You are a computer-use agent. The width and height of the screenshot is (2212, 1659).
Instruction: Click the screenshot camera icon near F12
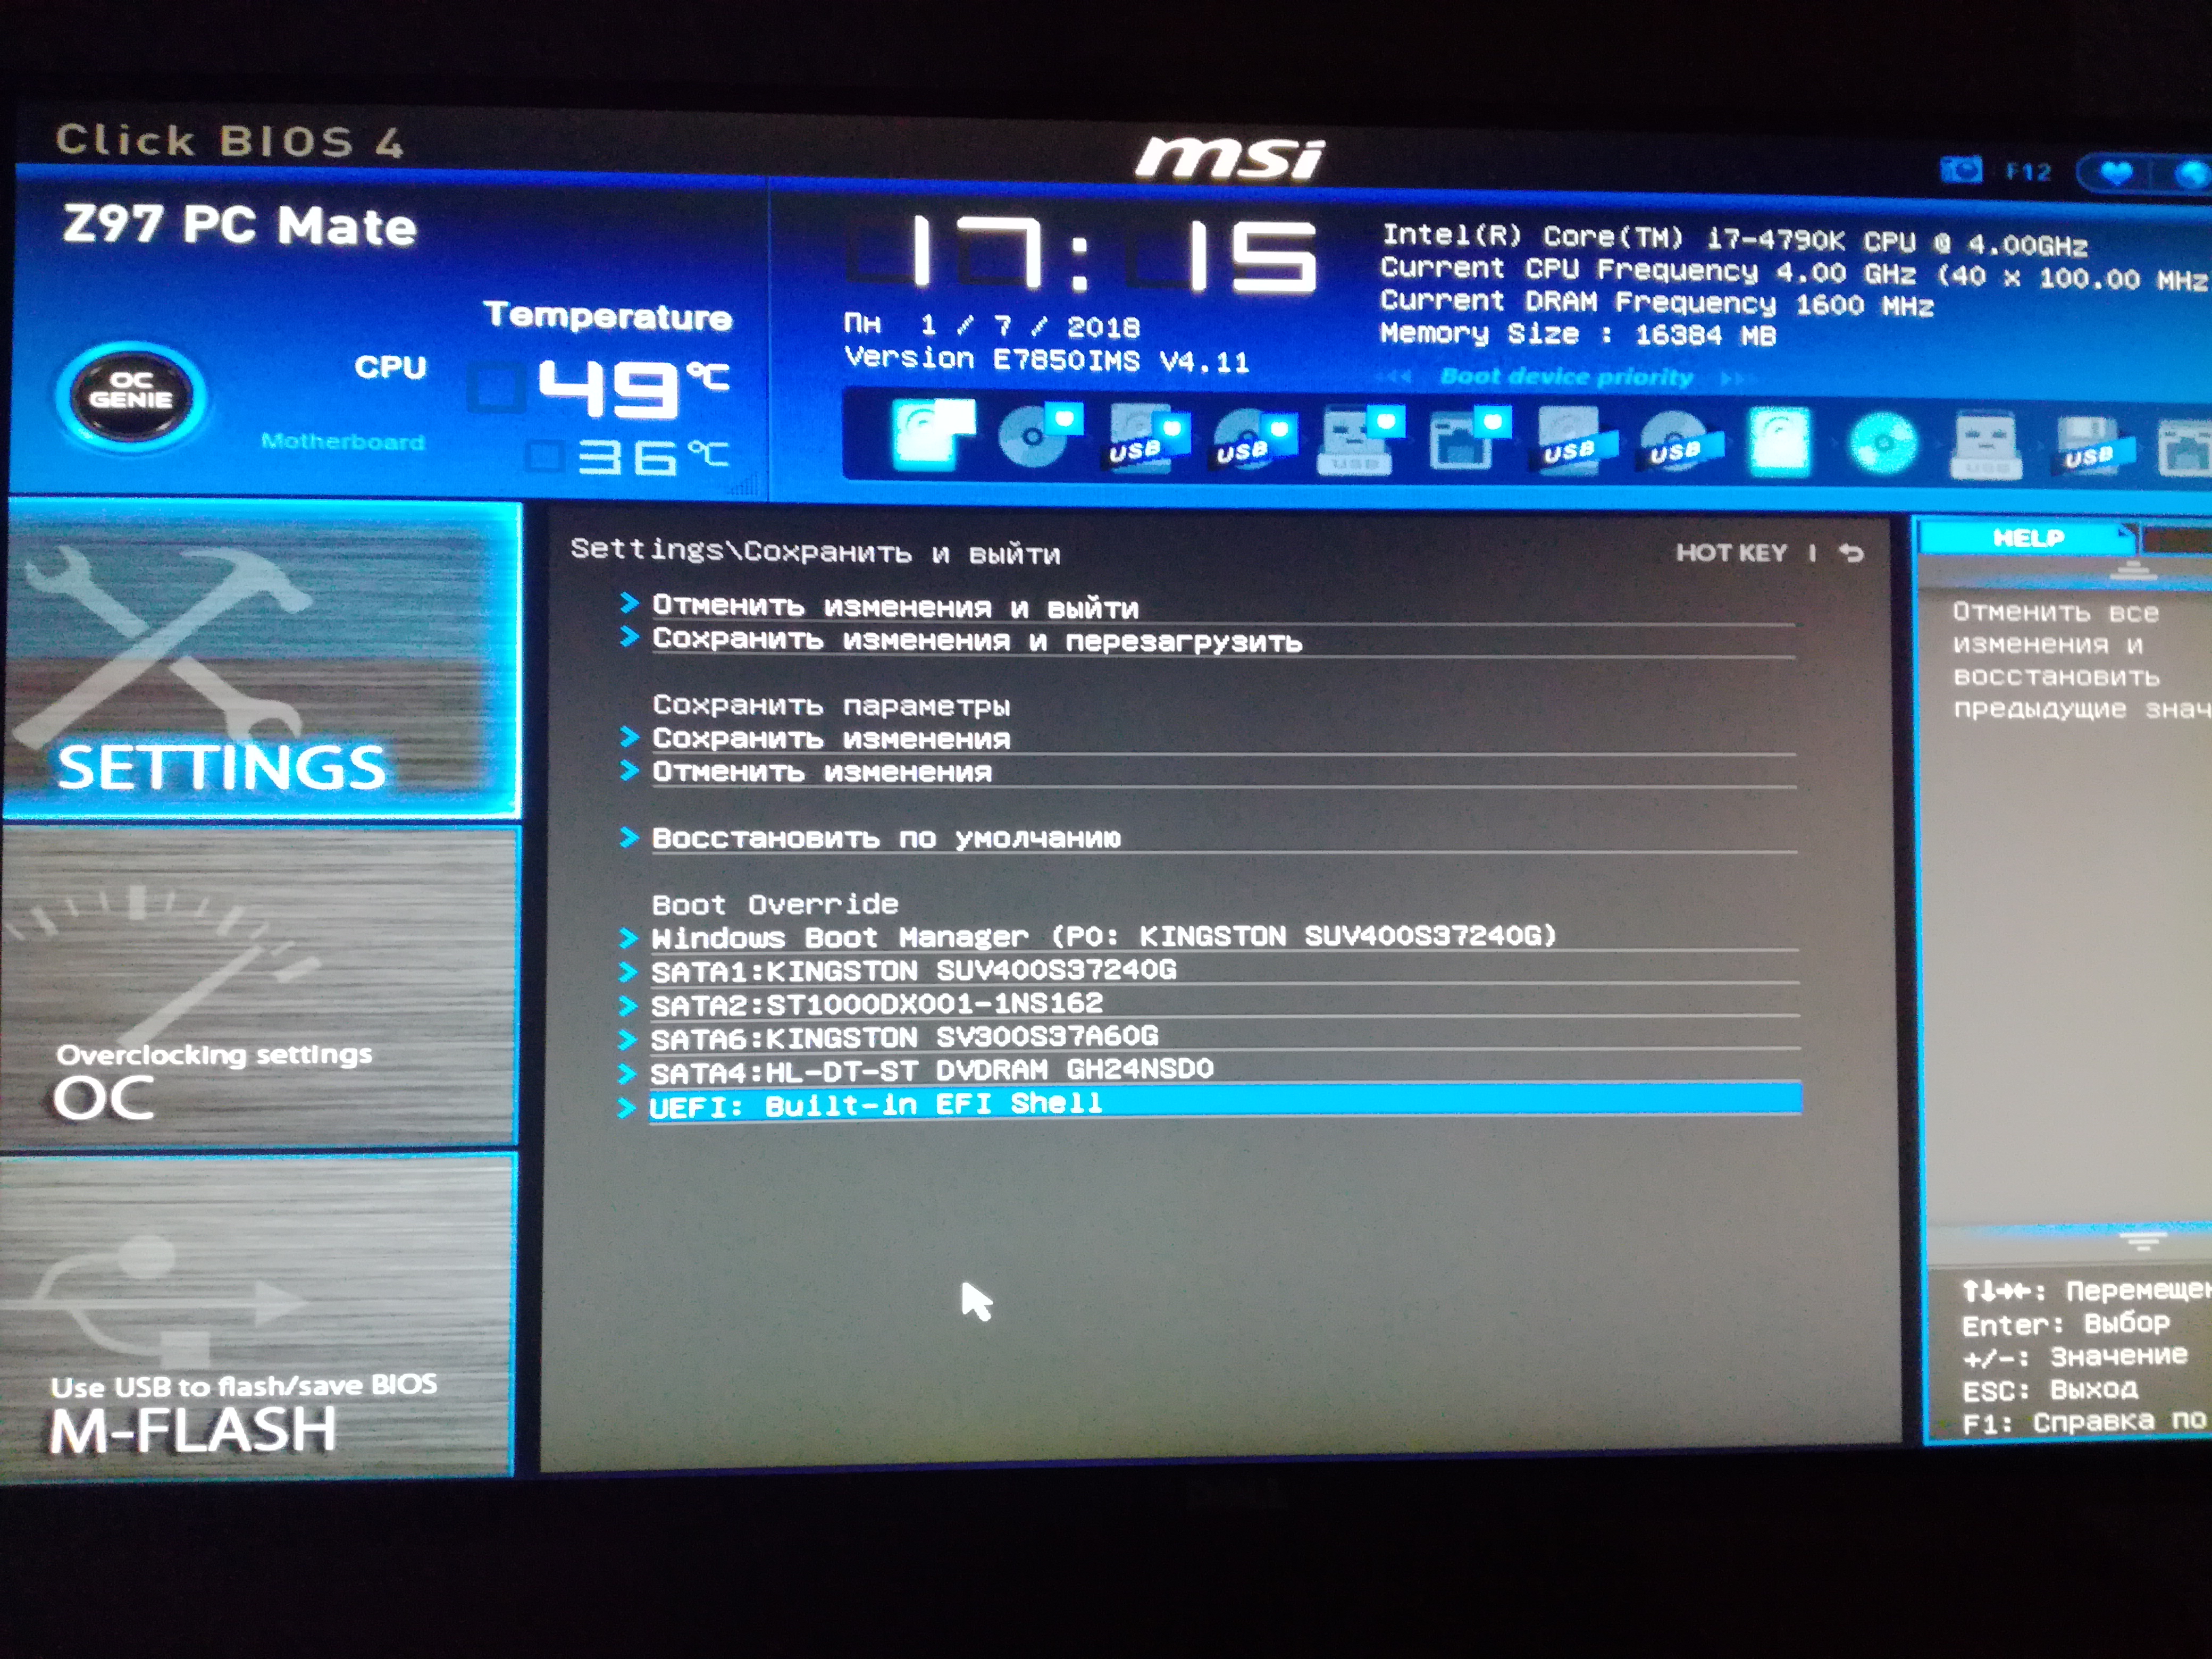tap(1960, 170)
